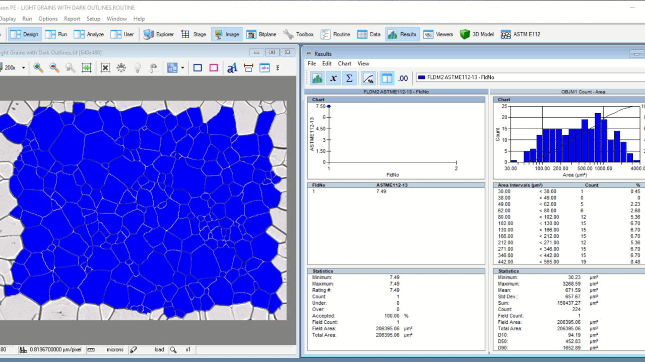Select the Stage icon
Image resolution: width=645 pixels, height=362 pixels.
[193, 34]
